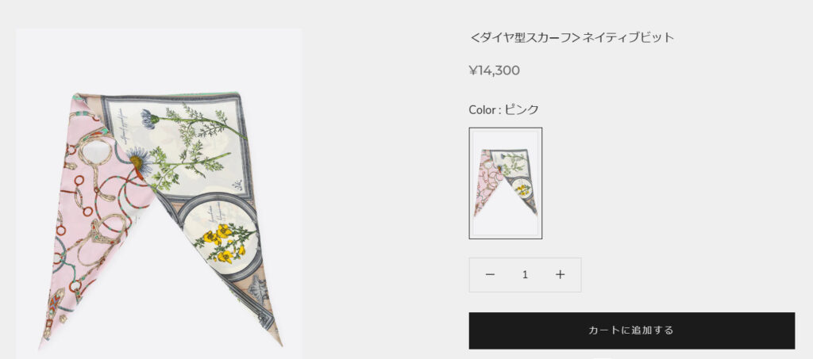The image size is (813, 359).
Task: Increase quantity with the plus icon
Action: coord(560,275)
